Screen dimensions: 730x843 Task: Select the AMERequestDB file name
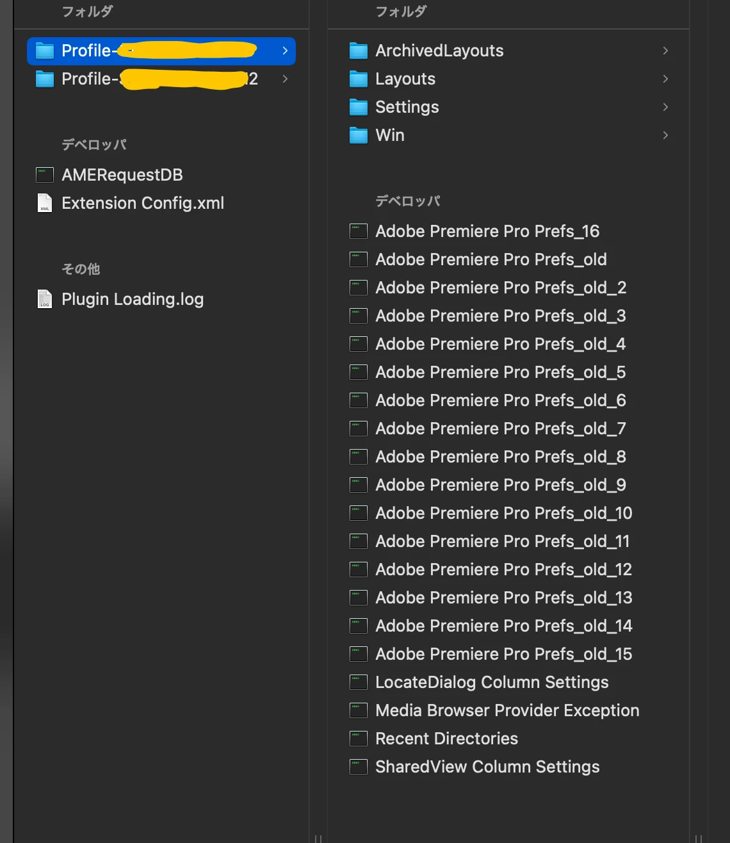point(122,175)
